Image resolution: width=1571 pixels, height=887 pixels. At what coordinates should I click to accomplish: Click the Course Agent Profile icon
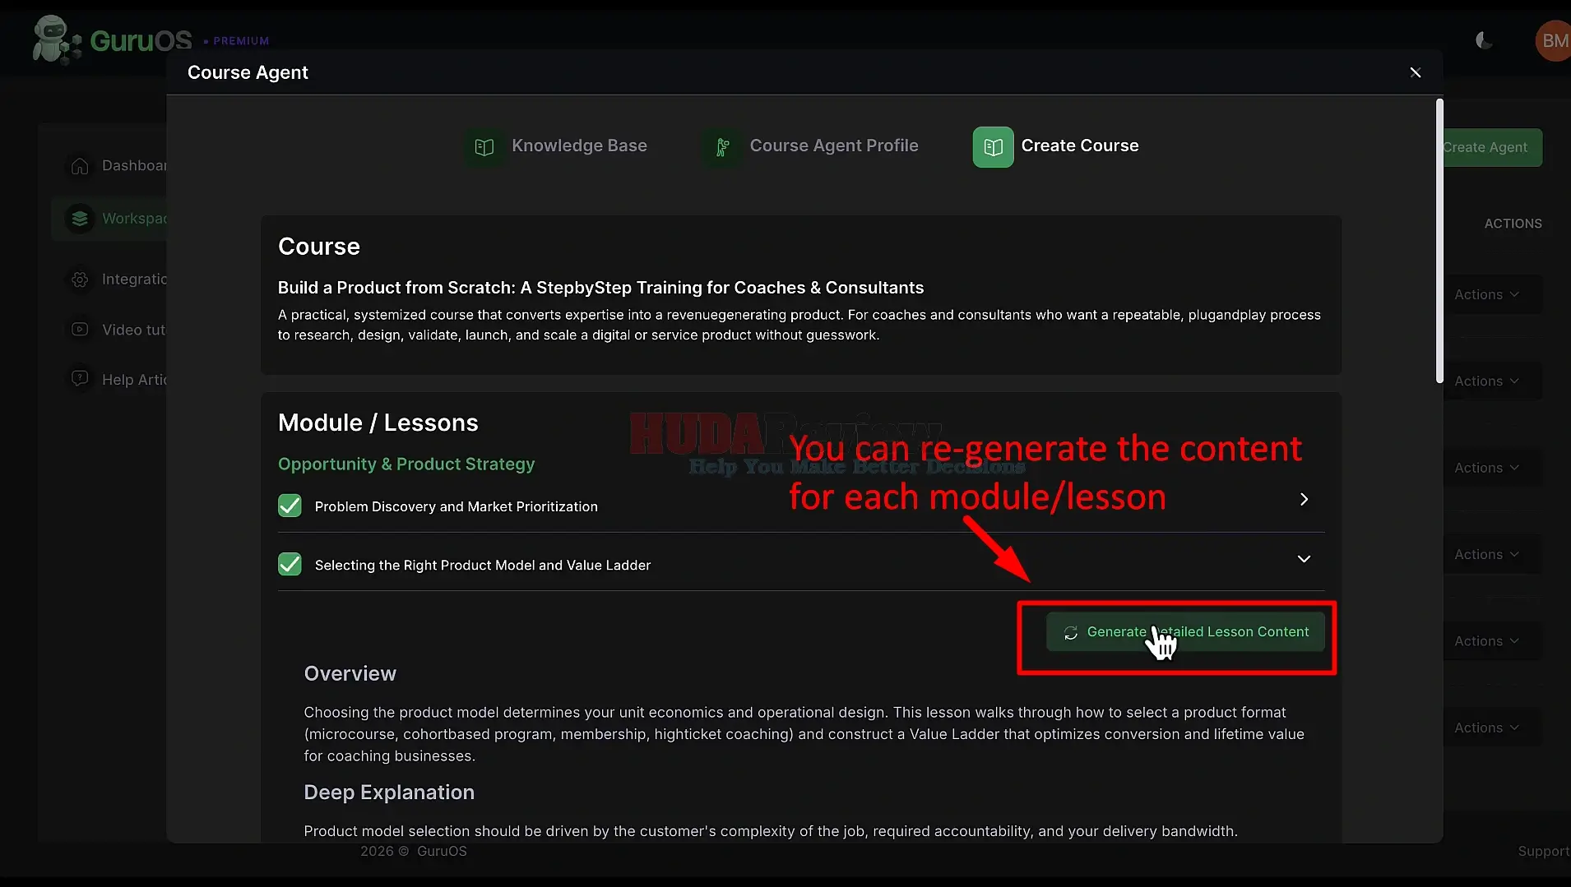pos(722,147)
